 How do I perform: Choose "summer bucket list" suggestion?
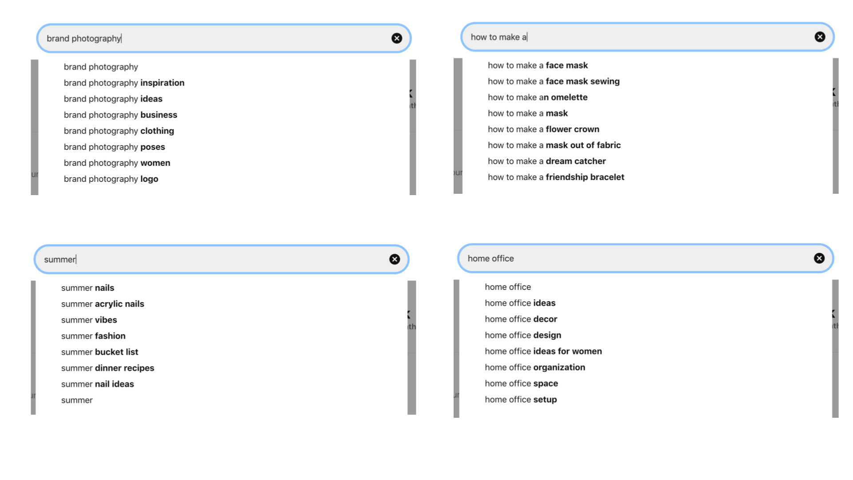pyautogui.click(x=100, y=352)
